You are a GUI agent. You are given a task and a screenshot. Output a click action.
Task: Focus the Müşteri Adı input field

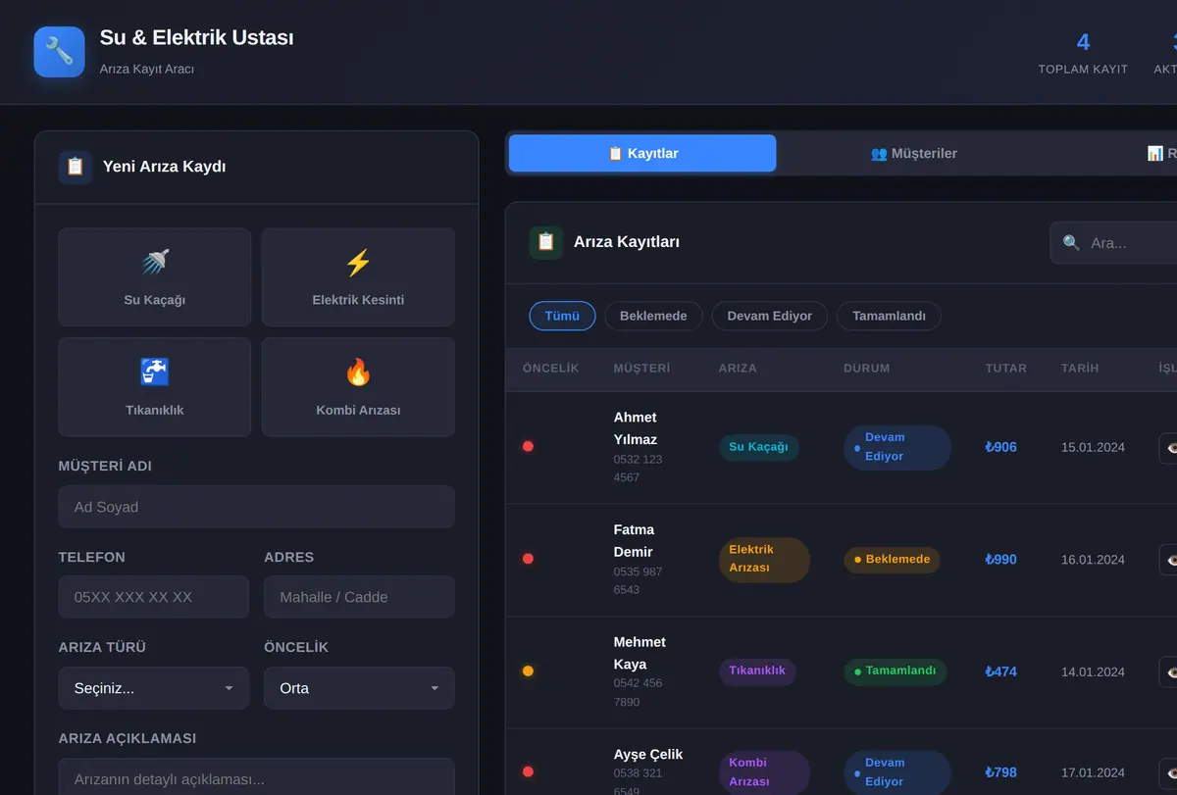[257, 507]
